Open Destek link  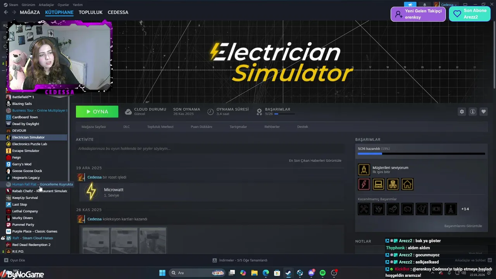pyautogui.click(x=303, y=127)
